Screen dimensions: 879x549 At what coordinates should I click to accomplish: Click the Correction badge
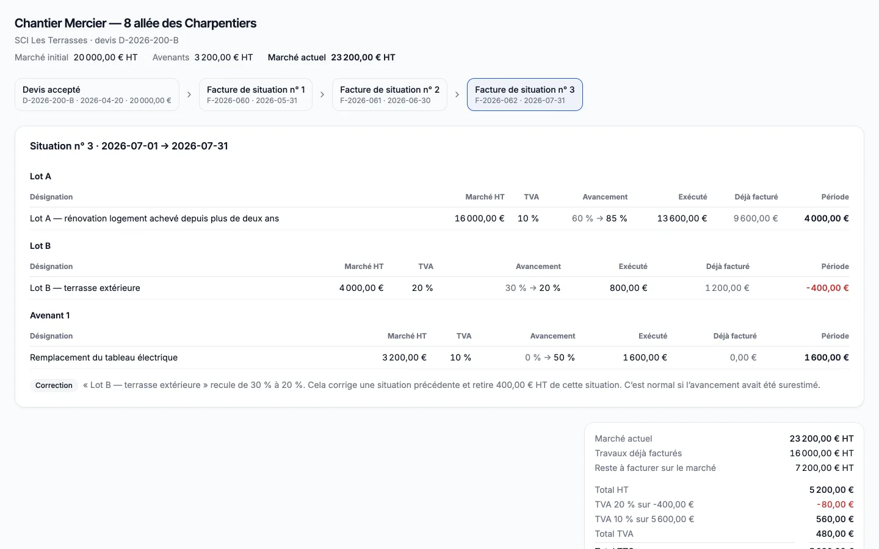click(54, 386)
